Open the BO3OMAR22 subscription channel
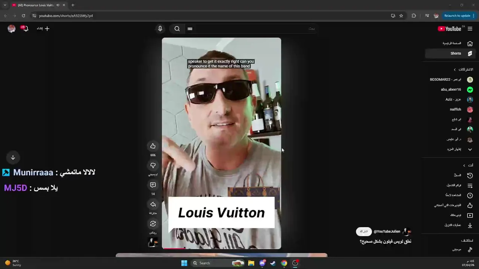This screenshot has height=269, width=479. [x=451, y=80]
